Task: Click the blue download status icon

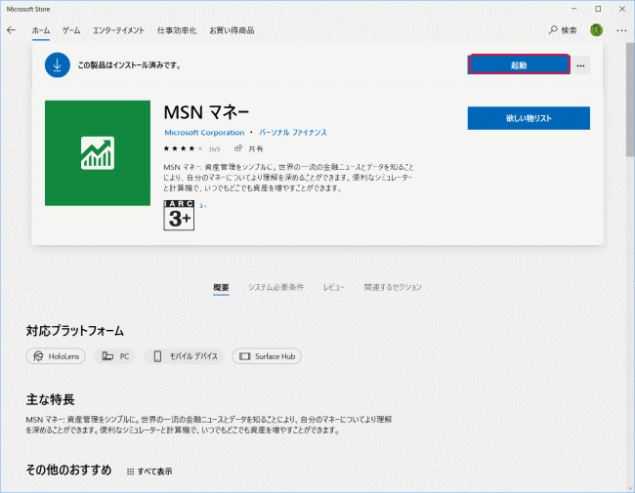Action: pos(58,64)
